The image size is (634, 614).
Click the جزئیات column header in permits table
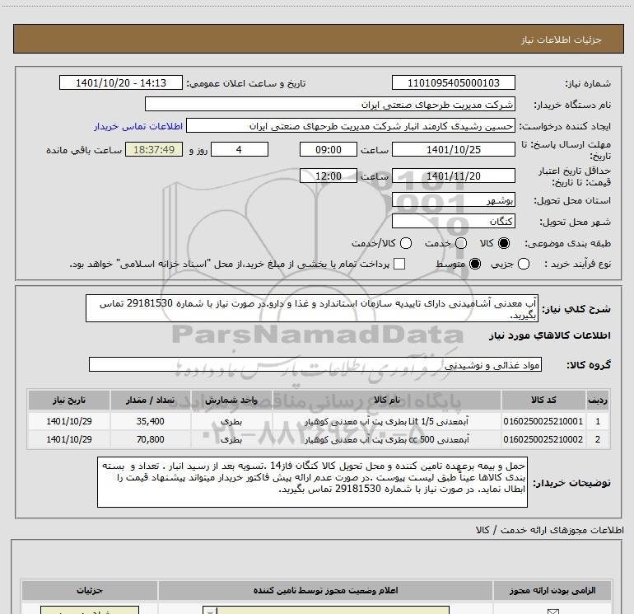[90, 591]
